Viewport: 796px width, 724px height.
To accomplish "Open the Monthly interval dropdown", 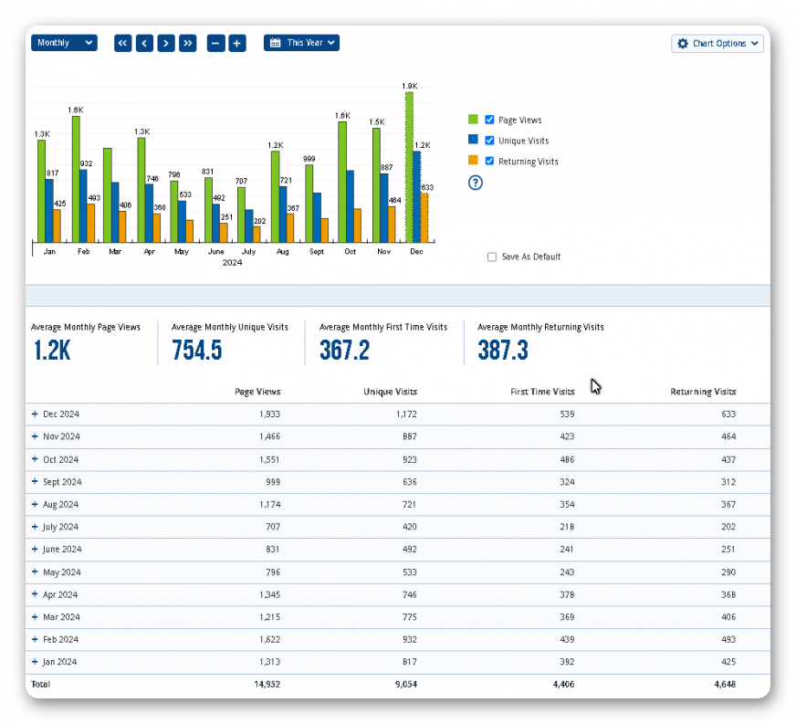I will coord(64,43).
